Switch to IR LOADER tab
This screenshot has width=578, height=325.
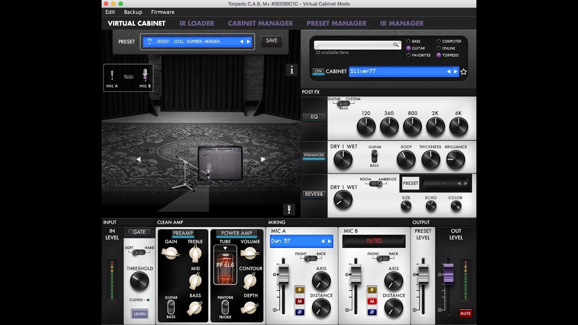pos(196,23)
